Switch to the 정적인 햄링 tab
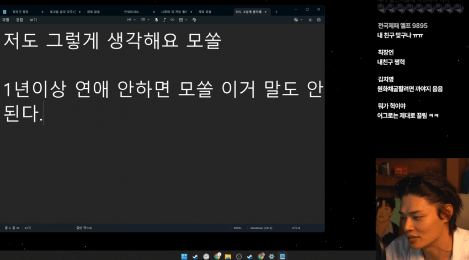This screenshot has width=469, height=260. [20, 11]
